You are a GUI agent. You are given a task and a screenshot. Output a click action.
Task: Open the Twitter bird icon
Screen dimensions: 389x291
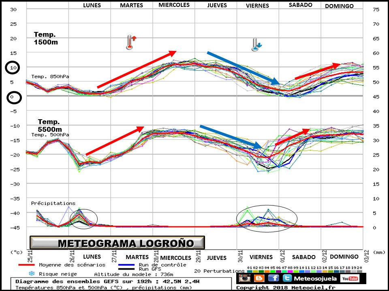click(x=287, y=278)
